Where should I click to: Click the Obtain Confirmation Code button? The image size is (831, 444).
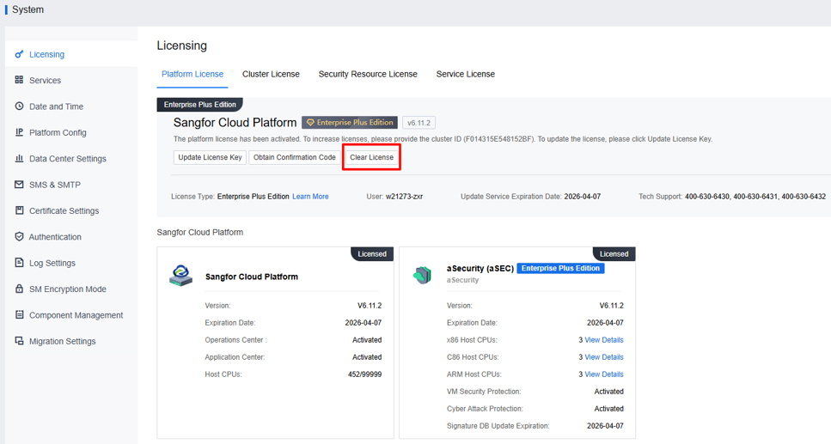(295, 157)
